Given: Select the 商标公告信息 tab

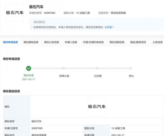Looking at the screenshot, I should click(x=51, y=42).
